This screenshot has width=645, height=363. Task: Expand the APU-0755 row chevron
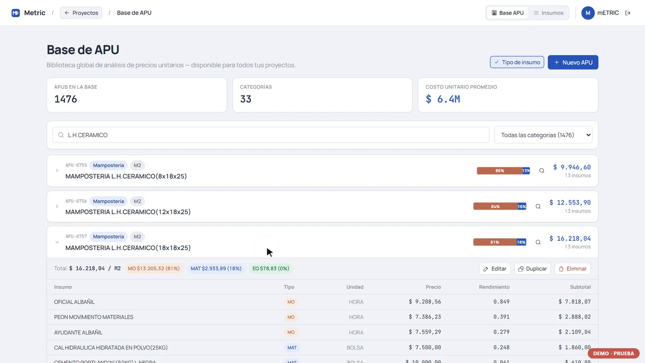(x=57, y=171)
